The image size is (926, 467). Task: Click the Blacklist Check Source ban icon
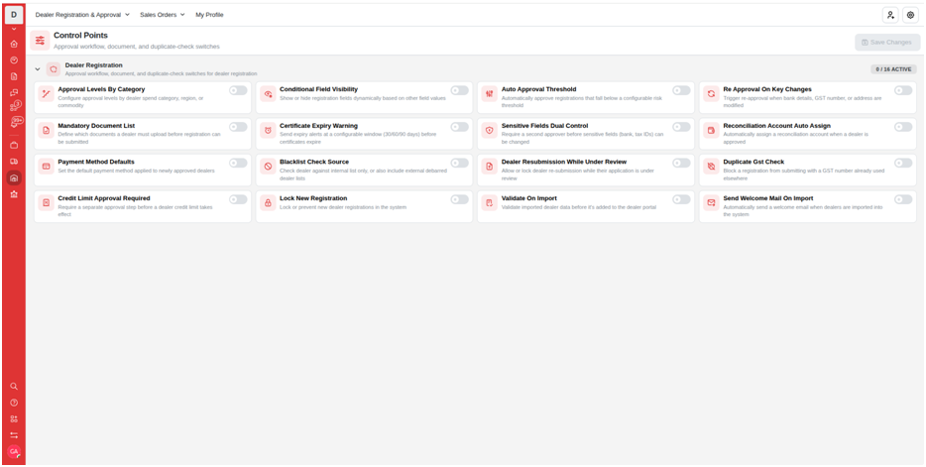tap(268, 167)
